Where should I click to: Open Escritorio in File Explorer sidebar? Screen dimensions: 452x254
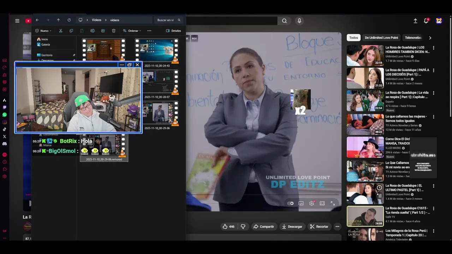click(x=44, y=55)
